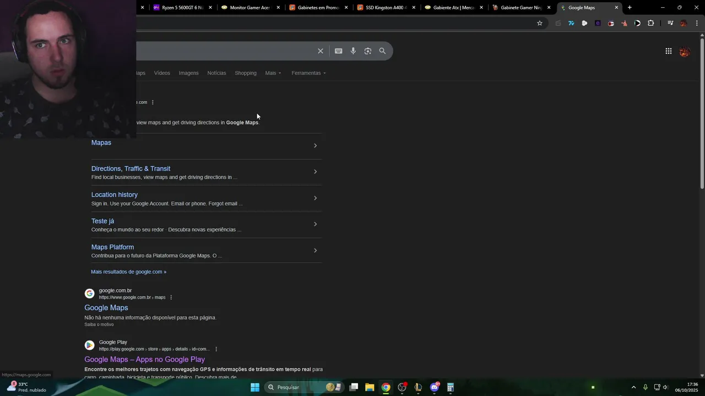Open the on-screen keyboard input tool
This screenshot has width=705, height=396.
338,51
